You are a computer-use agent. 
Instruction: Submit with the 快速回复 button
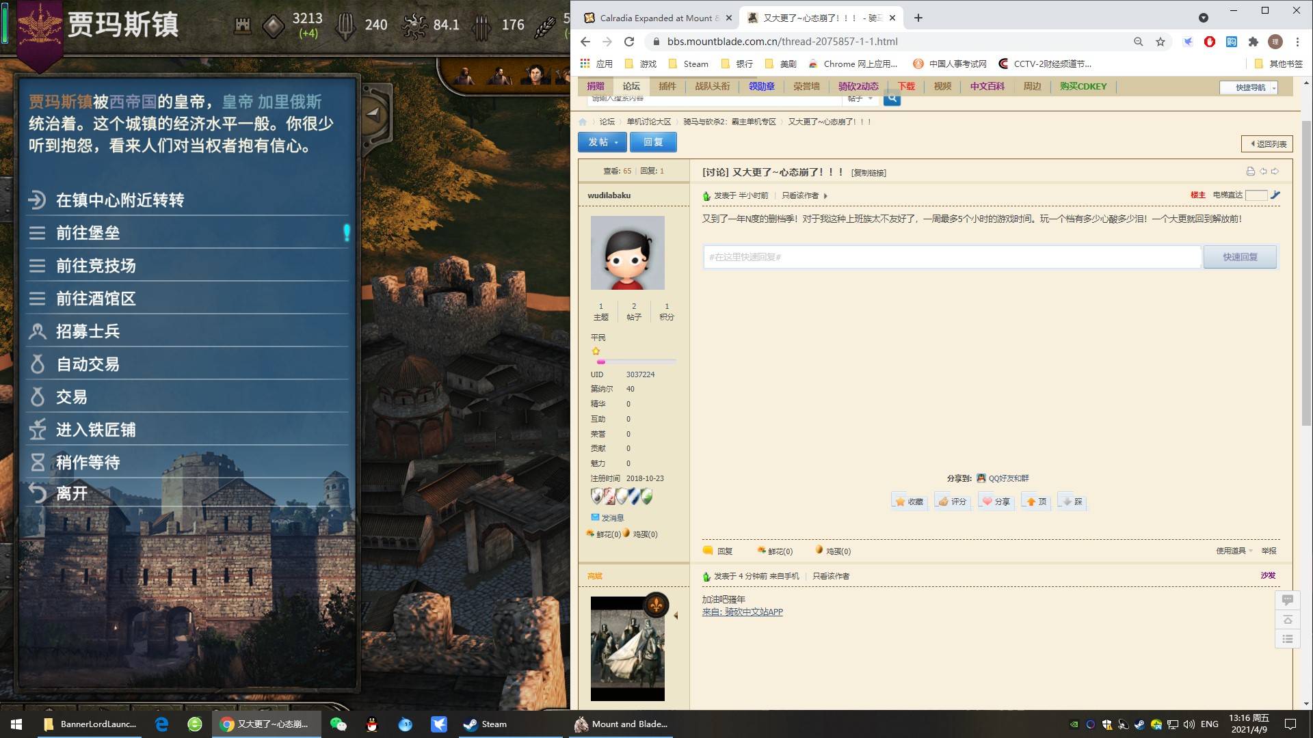tap(1240, 257)
